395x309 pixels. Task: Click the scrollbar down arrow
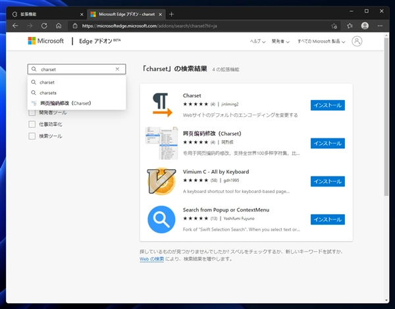coord(386,300)
